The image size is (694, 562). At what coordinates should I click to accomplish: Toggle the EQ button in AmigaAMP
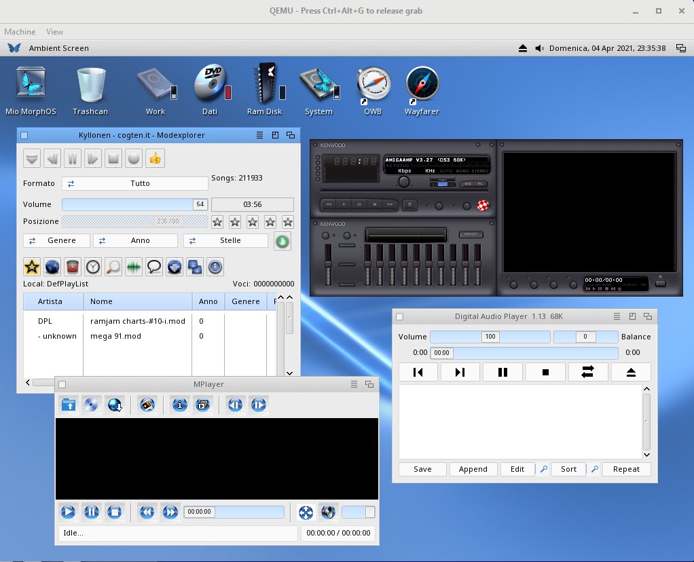point(467,184)
